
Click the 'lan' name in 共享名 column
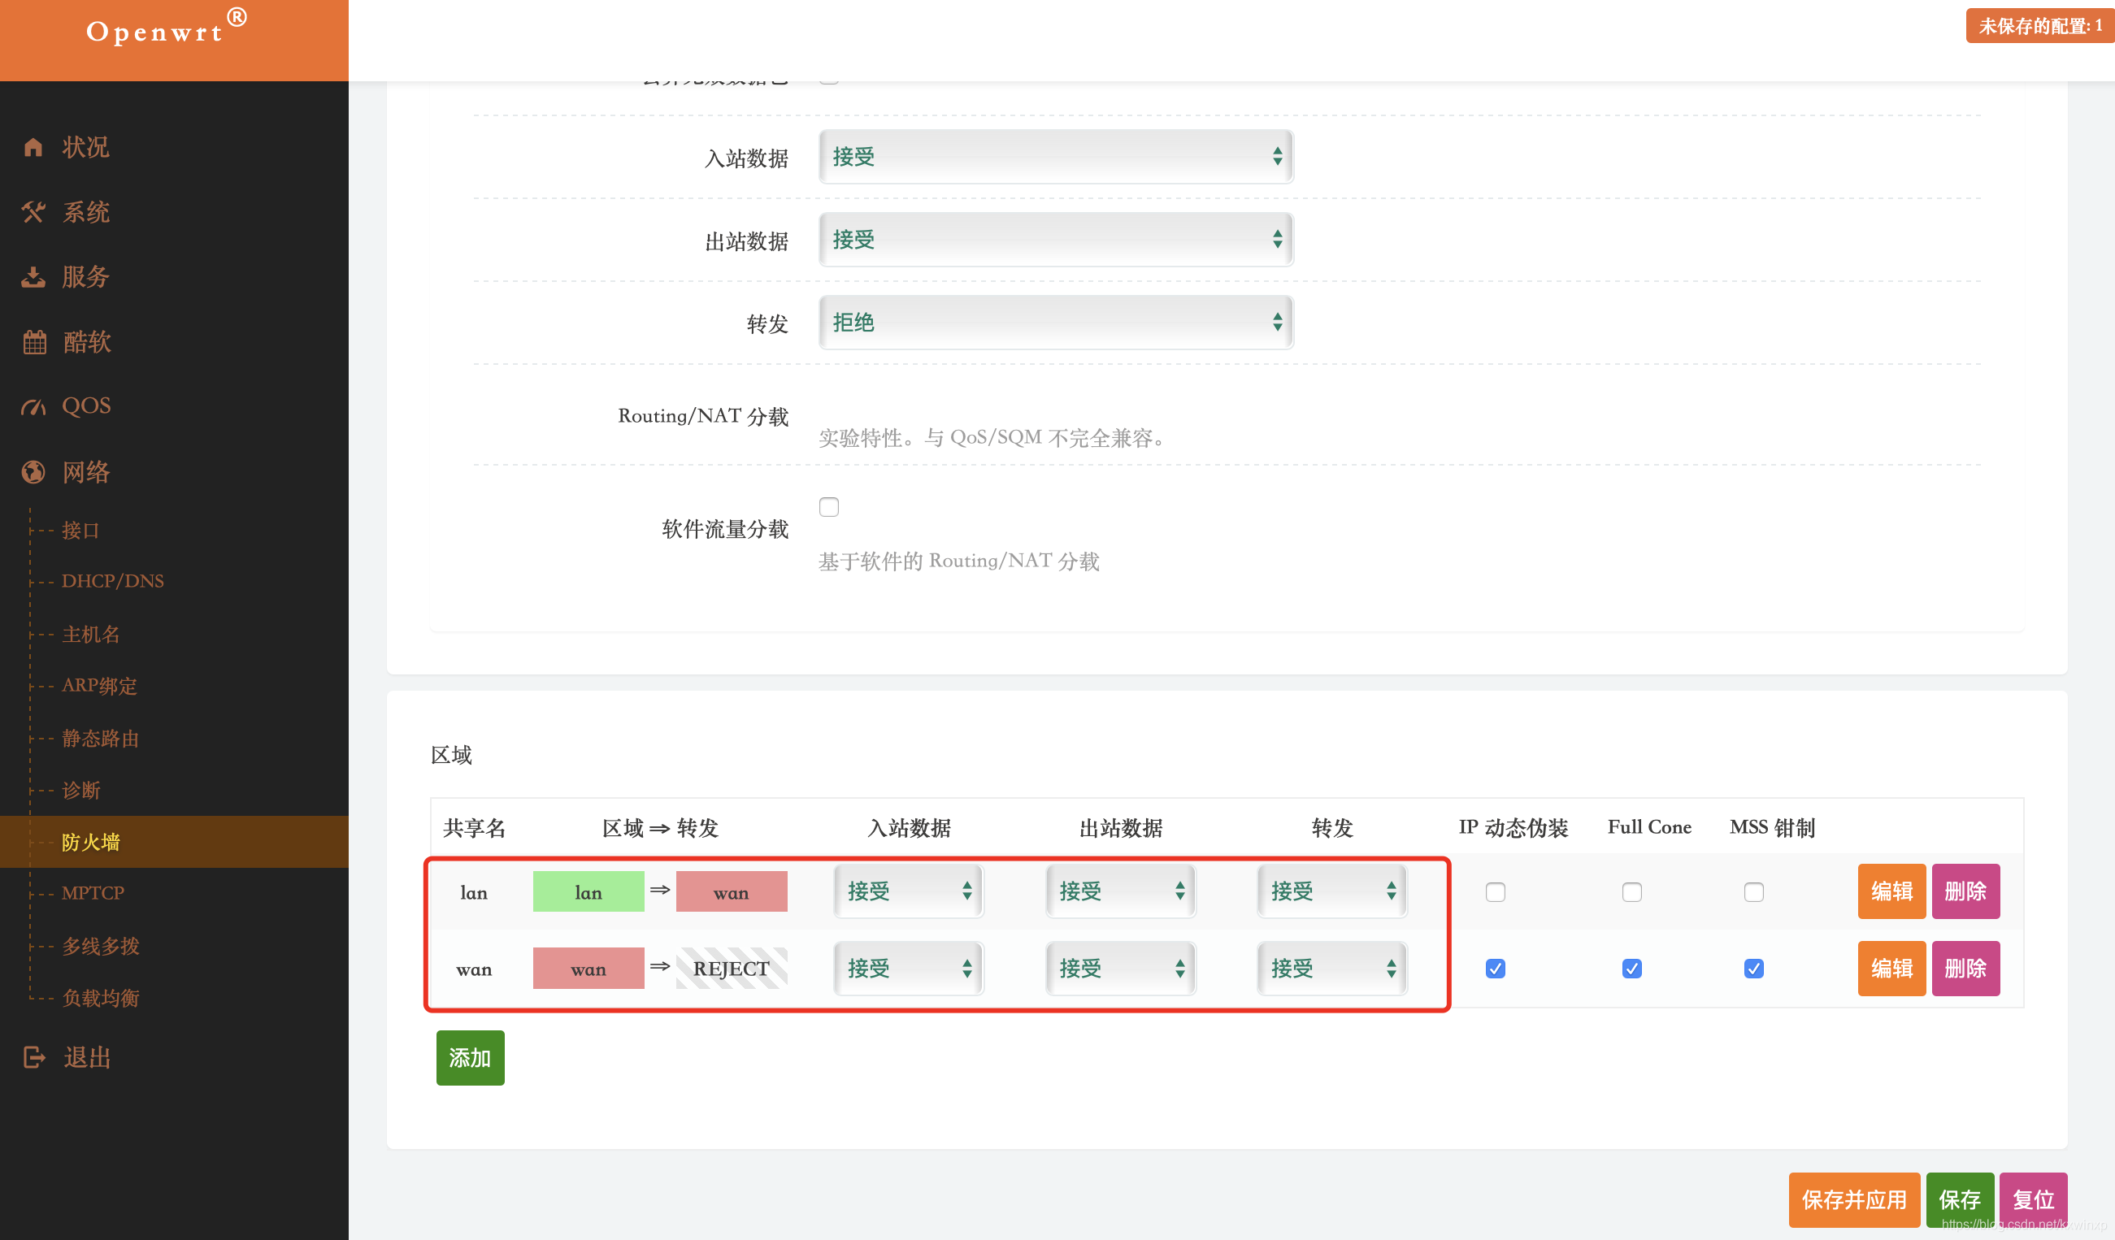[x=474, y=893]
